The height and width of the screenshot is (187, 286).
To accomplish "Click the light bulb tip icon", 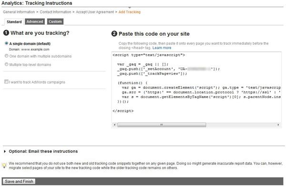I will coord(4,165).
